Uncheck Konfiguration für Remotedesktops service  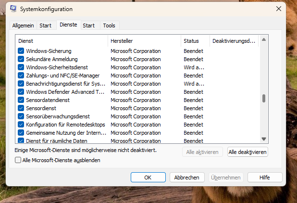click(21, 125)
